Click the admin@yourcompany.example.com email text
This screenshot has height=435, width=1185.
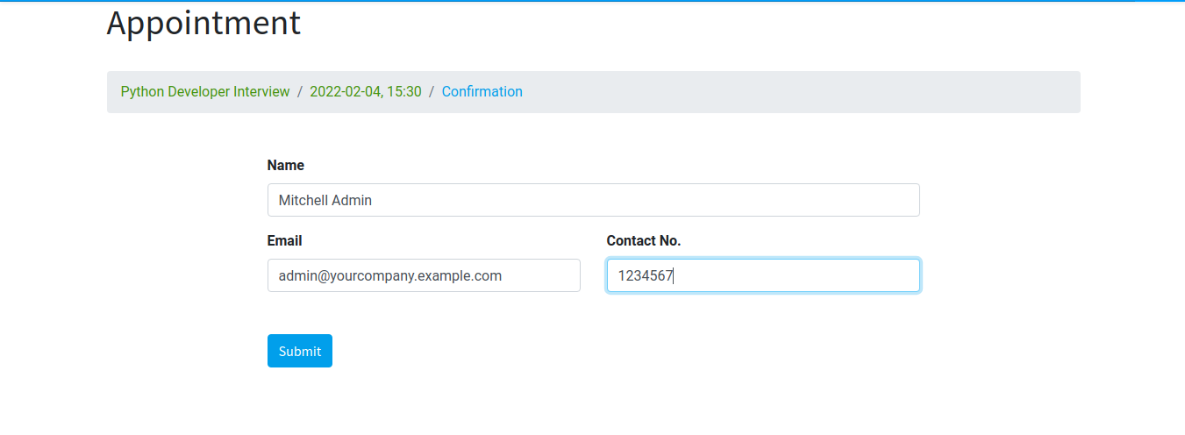(390, 275)
